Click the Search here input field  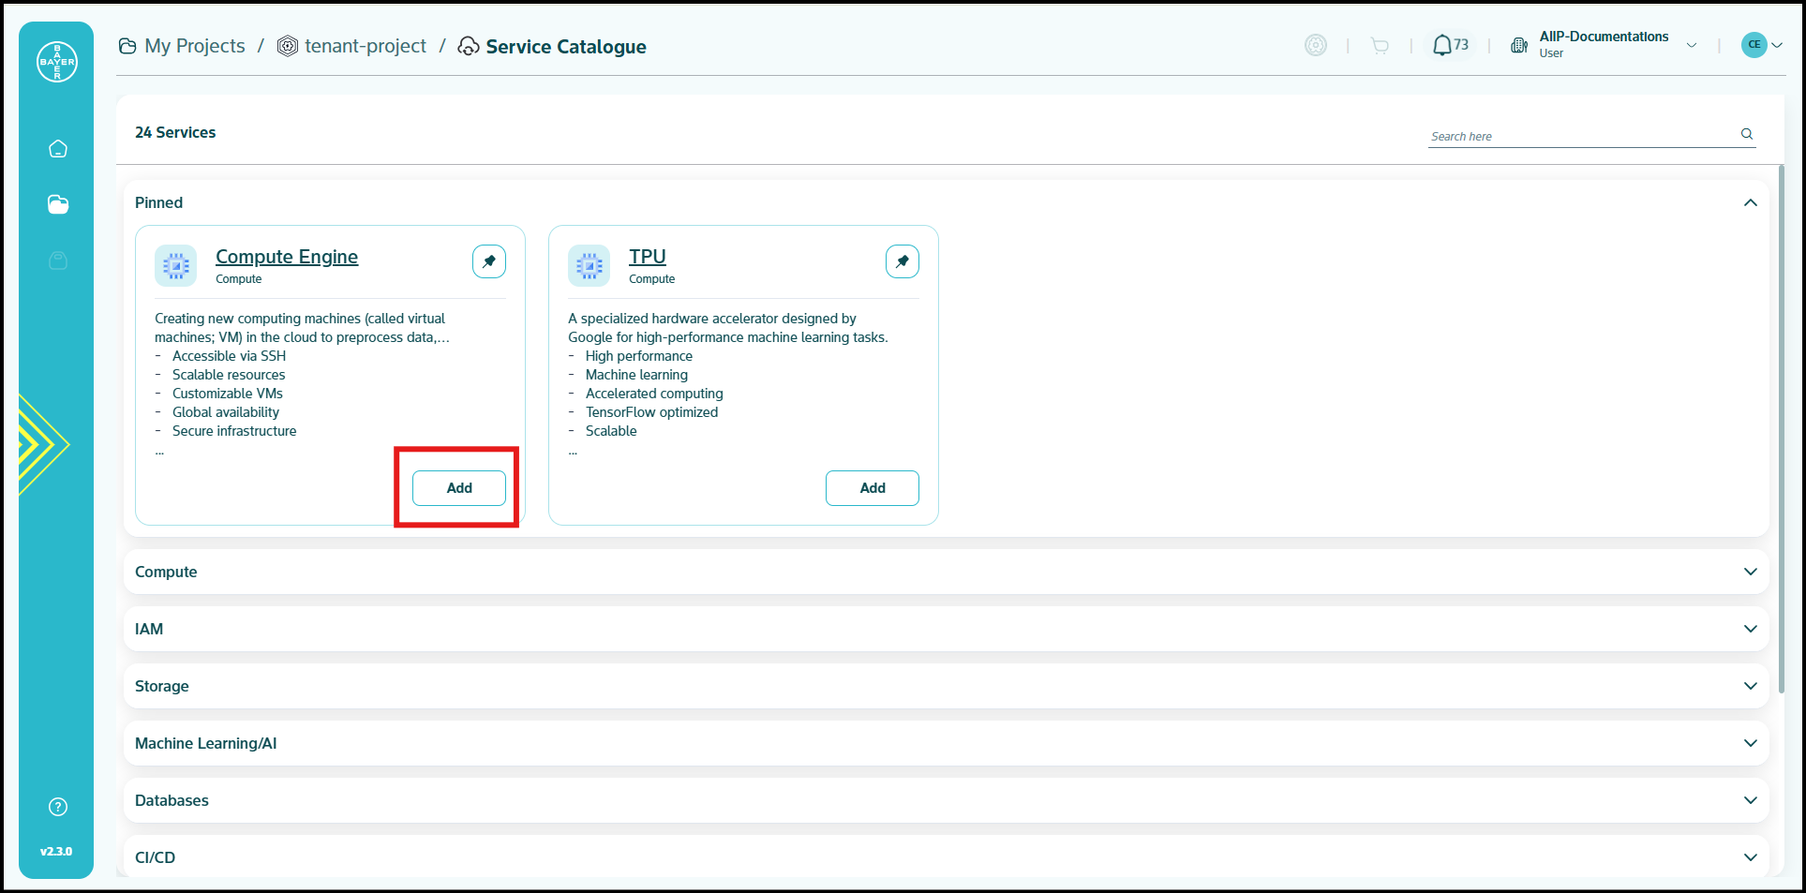point(1579,137)
